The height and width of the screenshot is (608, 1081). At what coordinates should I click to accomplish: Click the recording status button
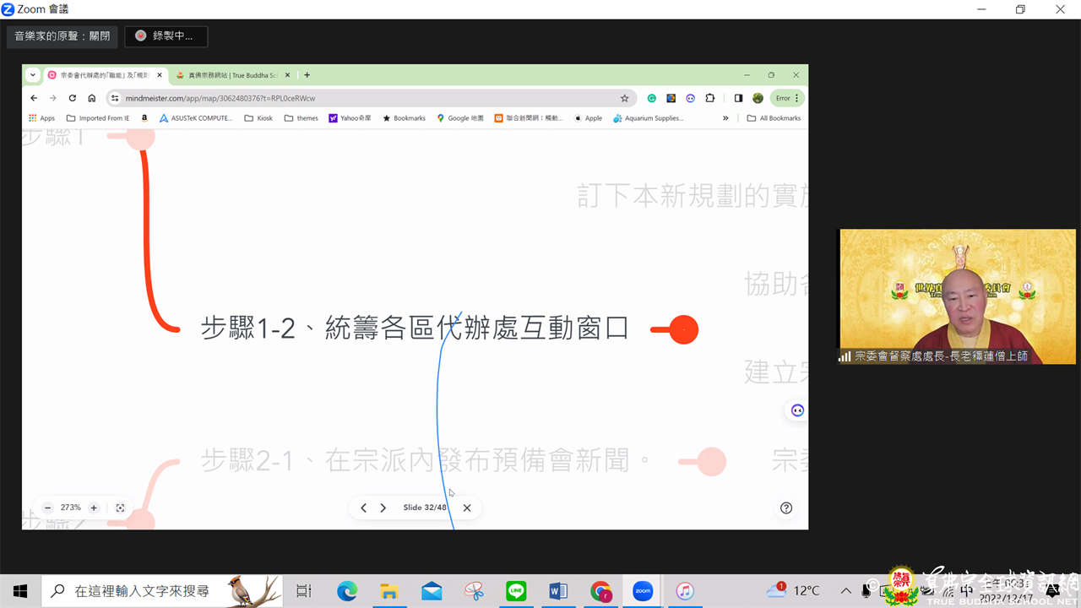tap(166, 36)
